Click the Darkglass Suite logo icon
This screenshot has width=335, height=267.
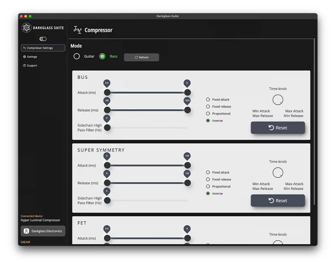click(27, 28)
